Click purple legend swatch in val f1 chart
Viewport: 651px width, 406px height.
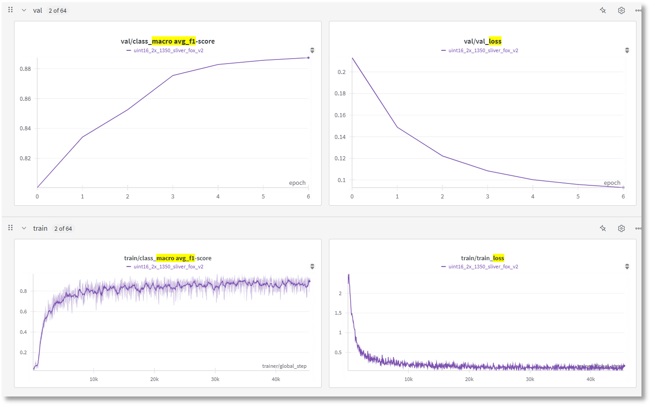tap(129, 50)
